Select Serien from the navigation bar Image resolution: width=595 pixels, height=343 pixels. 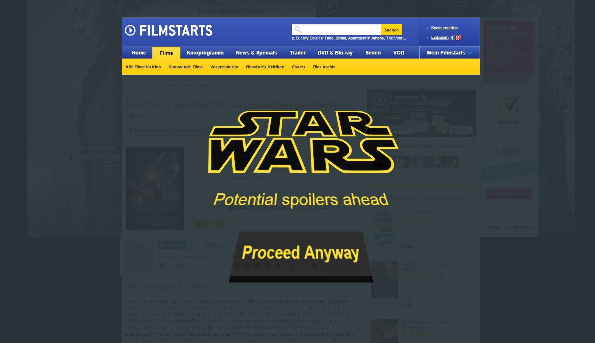(x=373, y=53)
